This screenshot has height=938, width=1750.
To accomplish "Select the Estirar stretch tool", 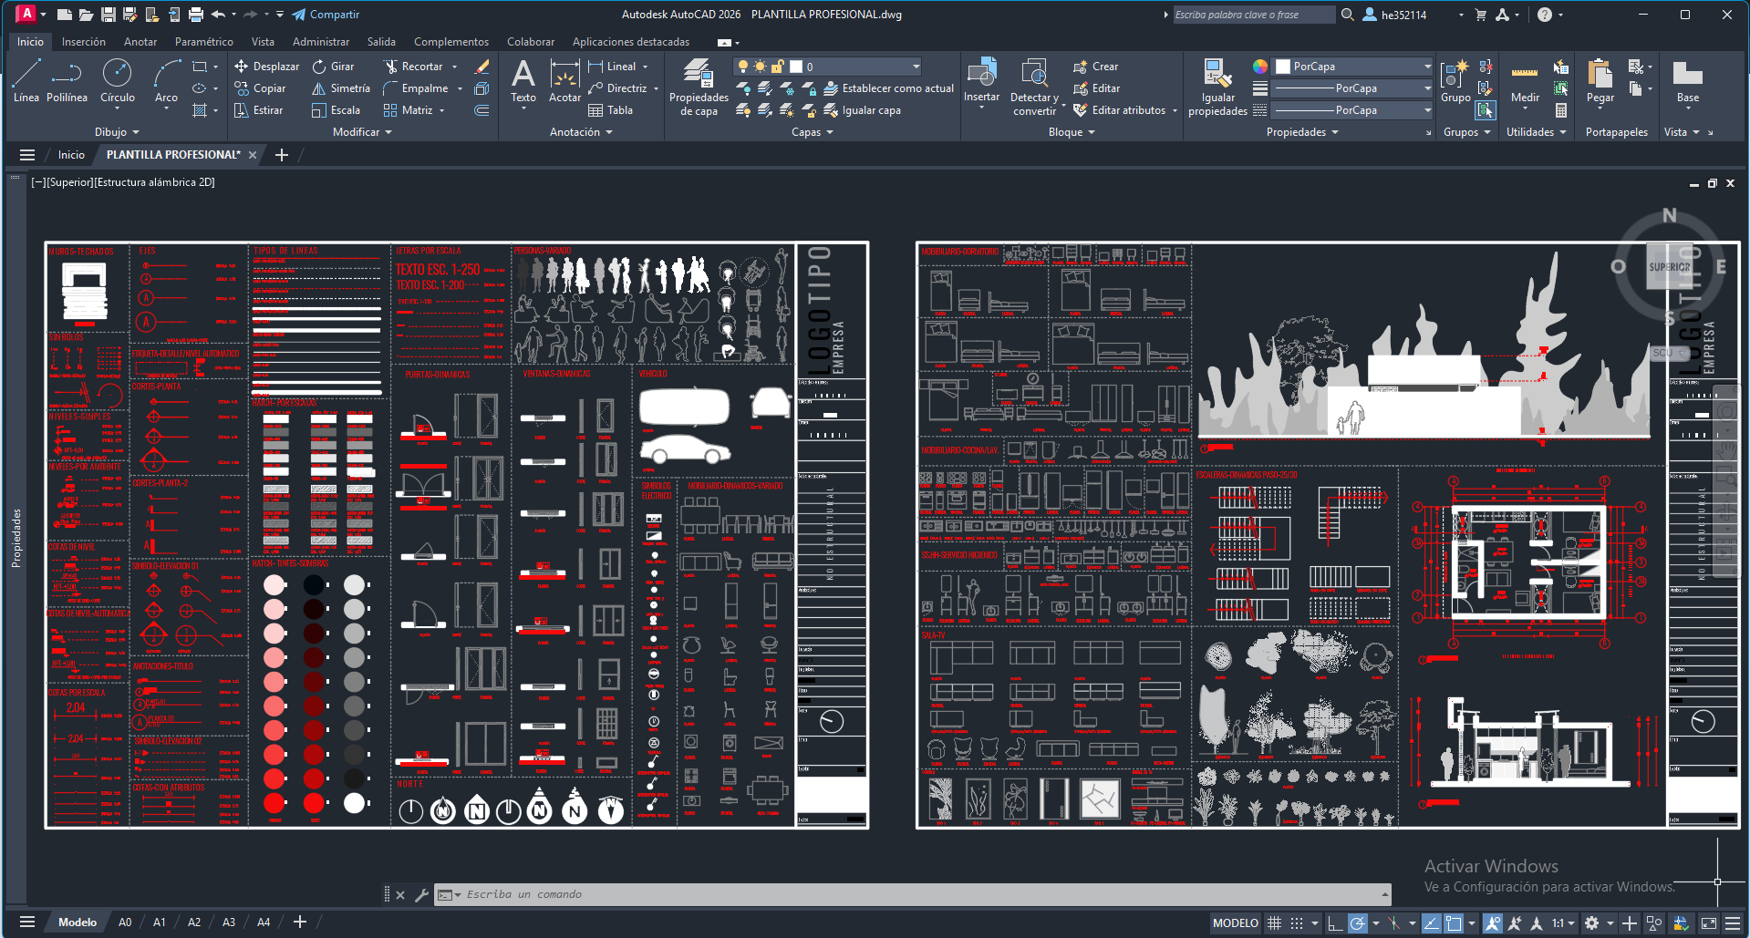I will coord(258,110).
